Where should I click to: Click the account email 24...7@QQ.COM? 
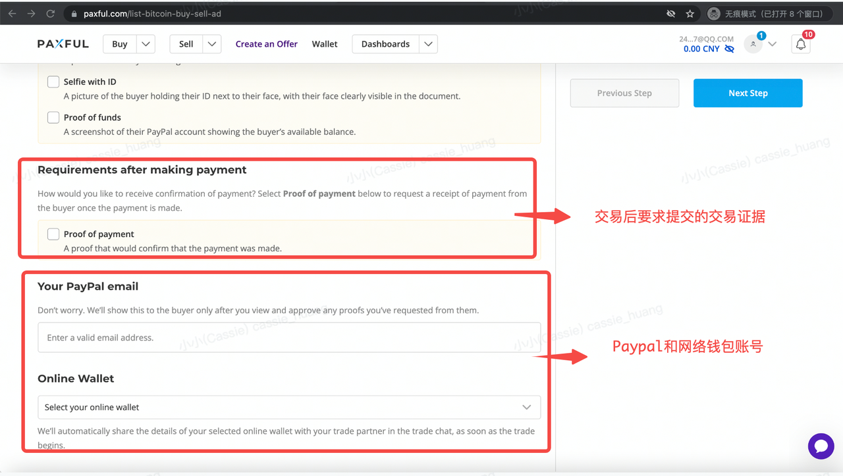pos(707,39)
